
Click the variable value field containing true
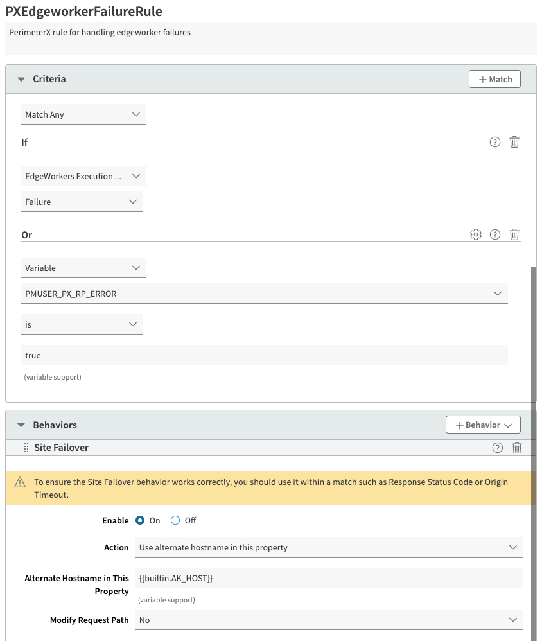click(x=265, y=355)
